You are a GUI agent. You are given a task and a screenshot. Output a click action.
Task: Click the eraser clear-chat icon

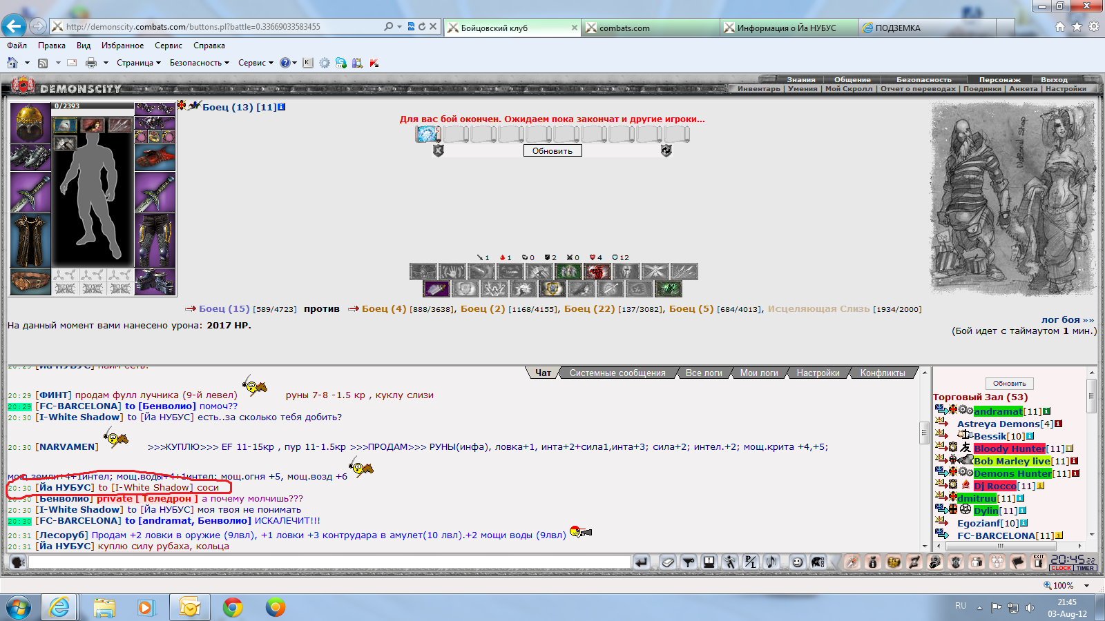[x=668, y=562]
